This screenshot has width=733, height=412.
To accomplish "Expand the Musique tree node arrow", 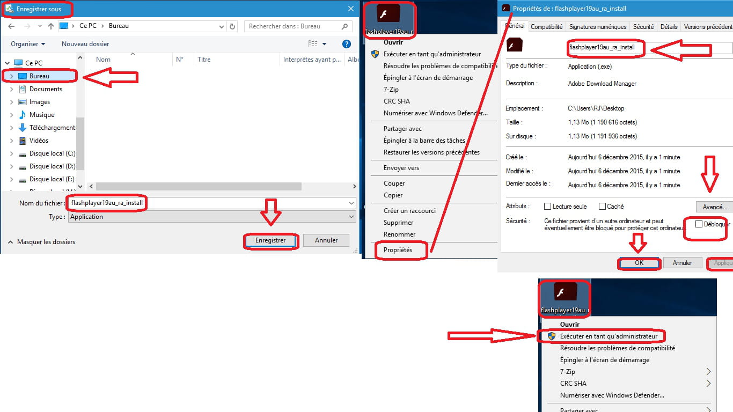I will pyautogui.click(x=12, y=115).
